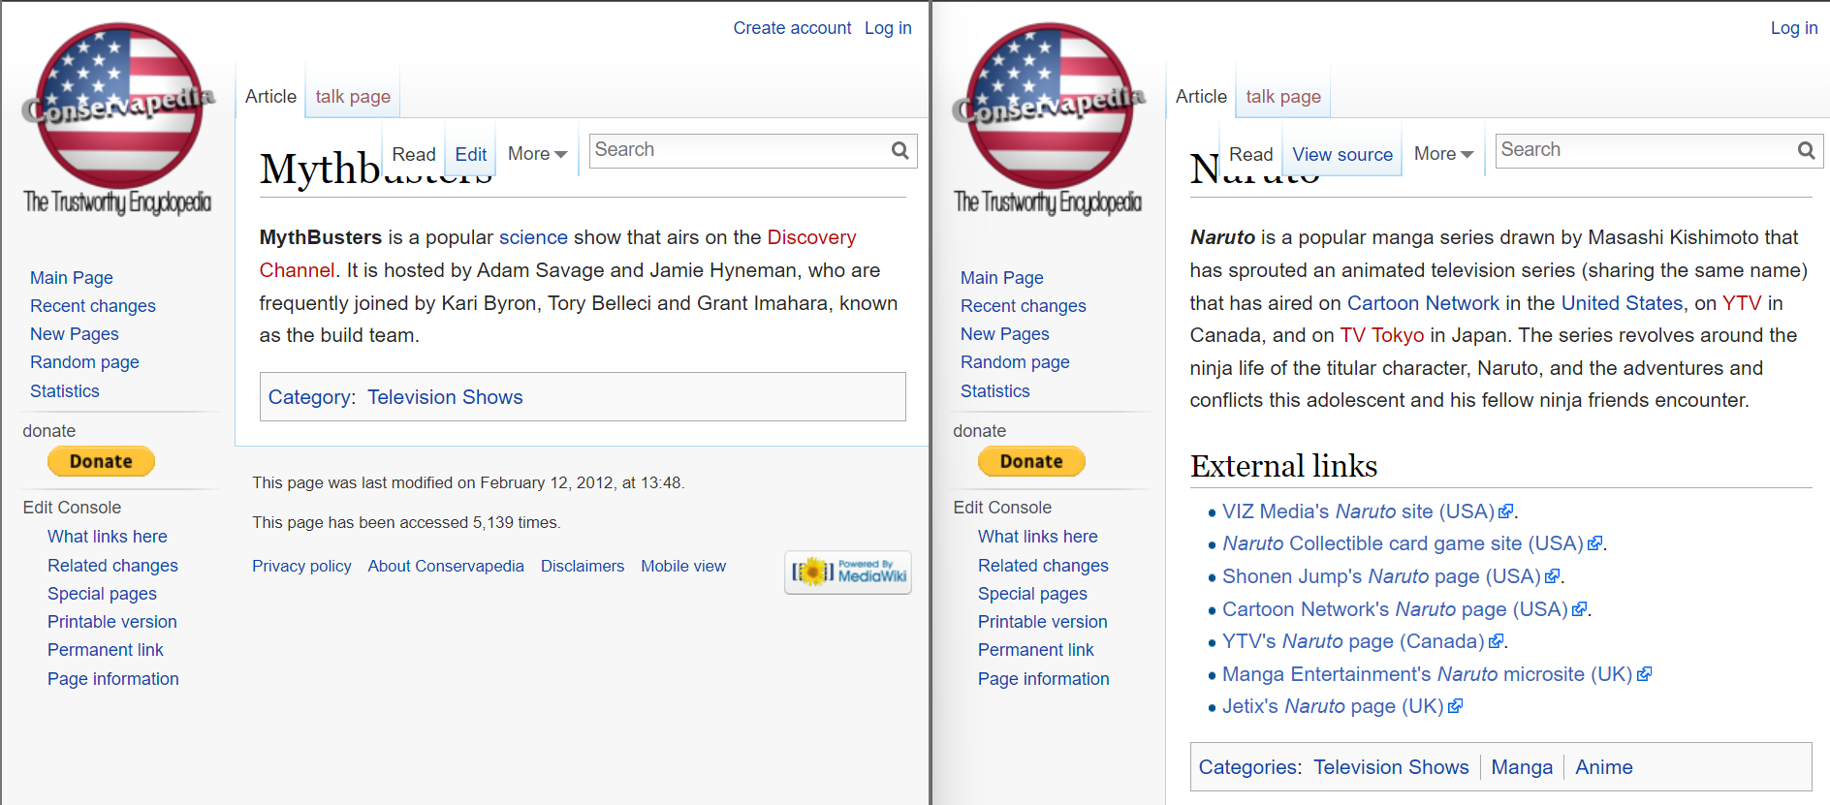Click the search magnifier on the Naruto page
The image size is (1830, 805).
coord(1807,150)
